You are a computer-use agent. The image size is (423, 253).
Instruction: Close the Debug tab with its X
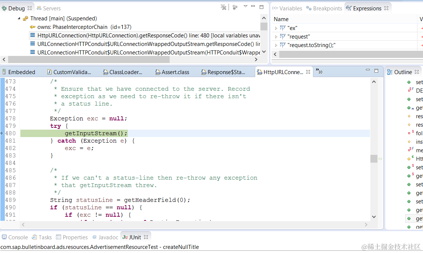pos(30,8)
